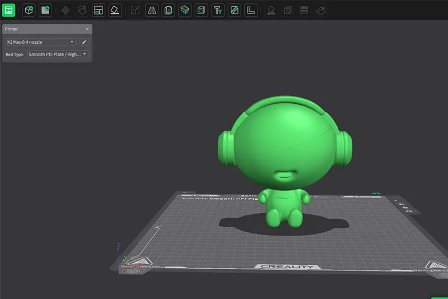
Task: Close the Printer panel
Action: (87, 29)
